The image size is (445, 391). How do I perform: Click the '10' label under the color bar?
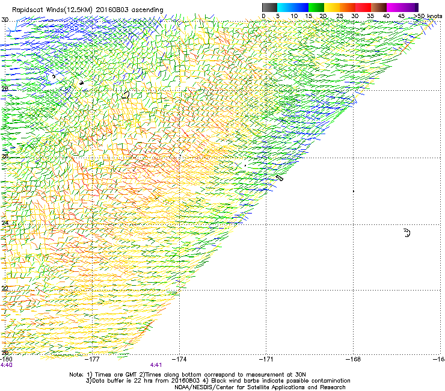[294, 16]
